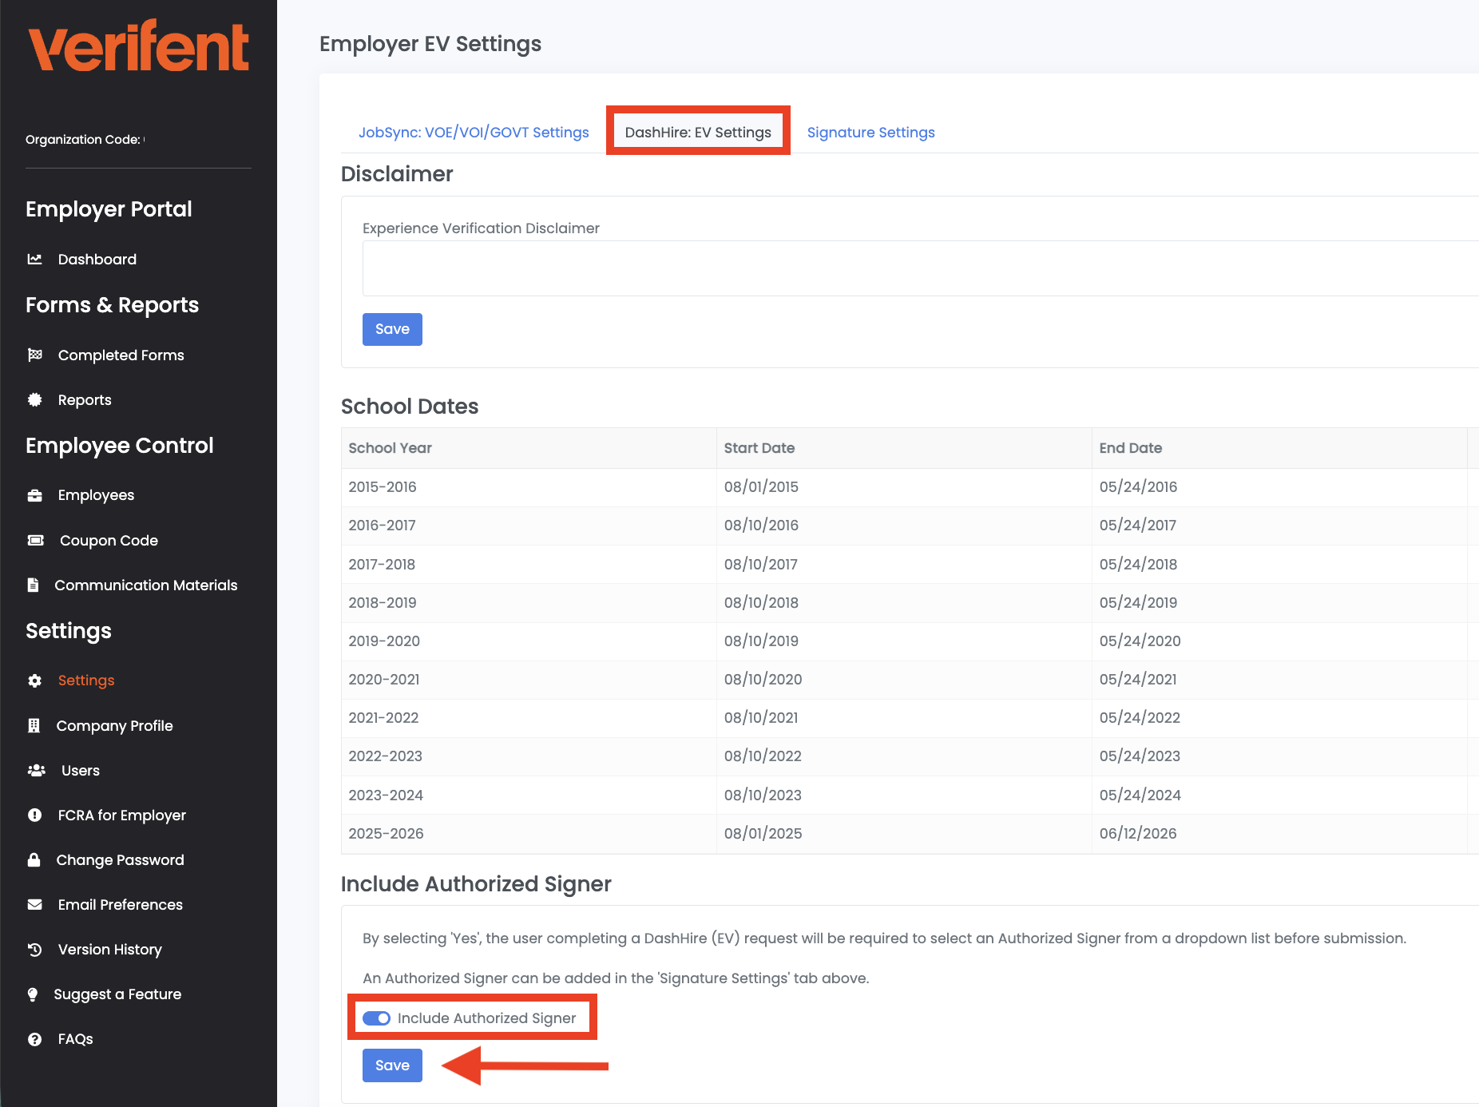Open the Dashboard via its chart icon
Viewport: 1479px width, 1107px height.
pos(35,259)
